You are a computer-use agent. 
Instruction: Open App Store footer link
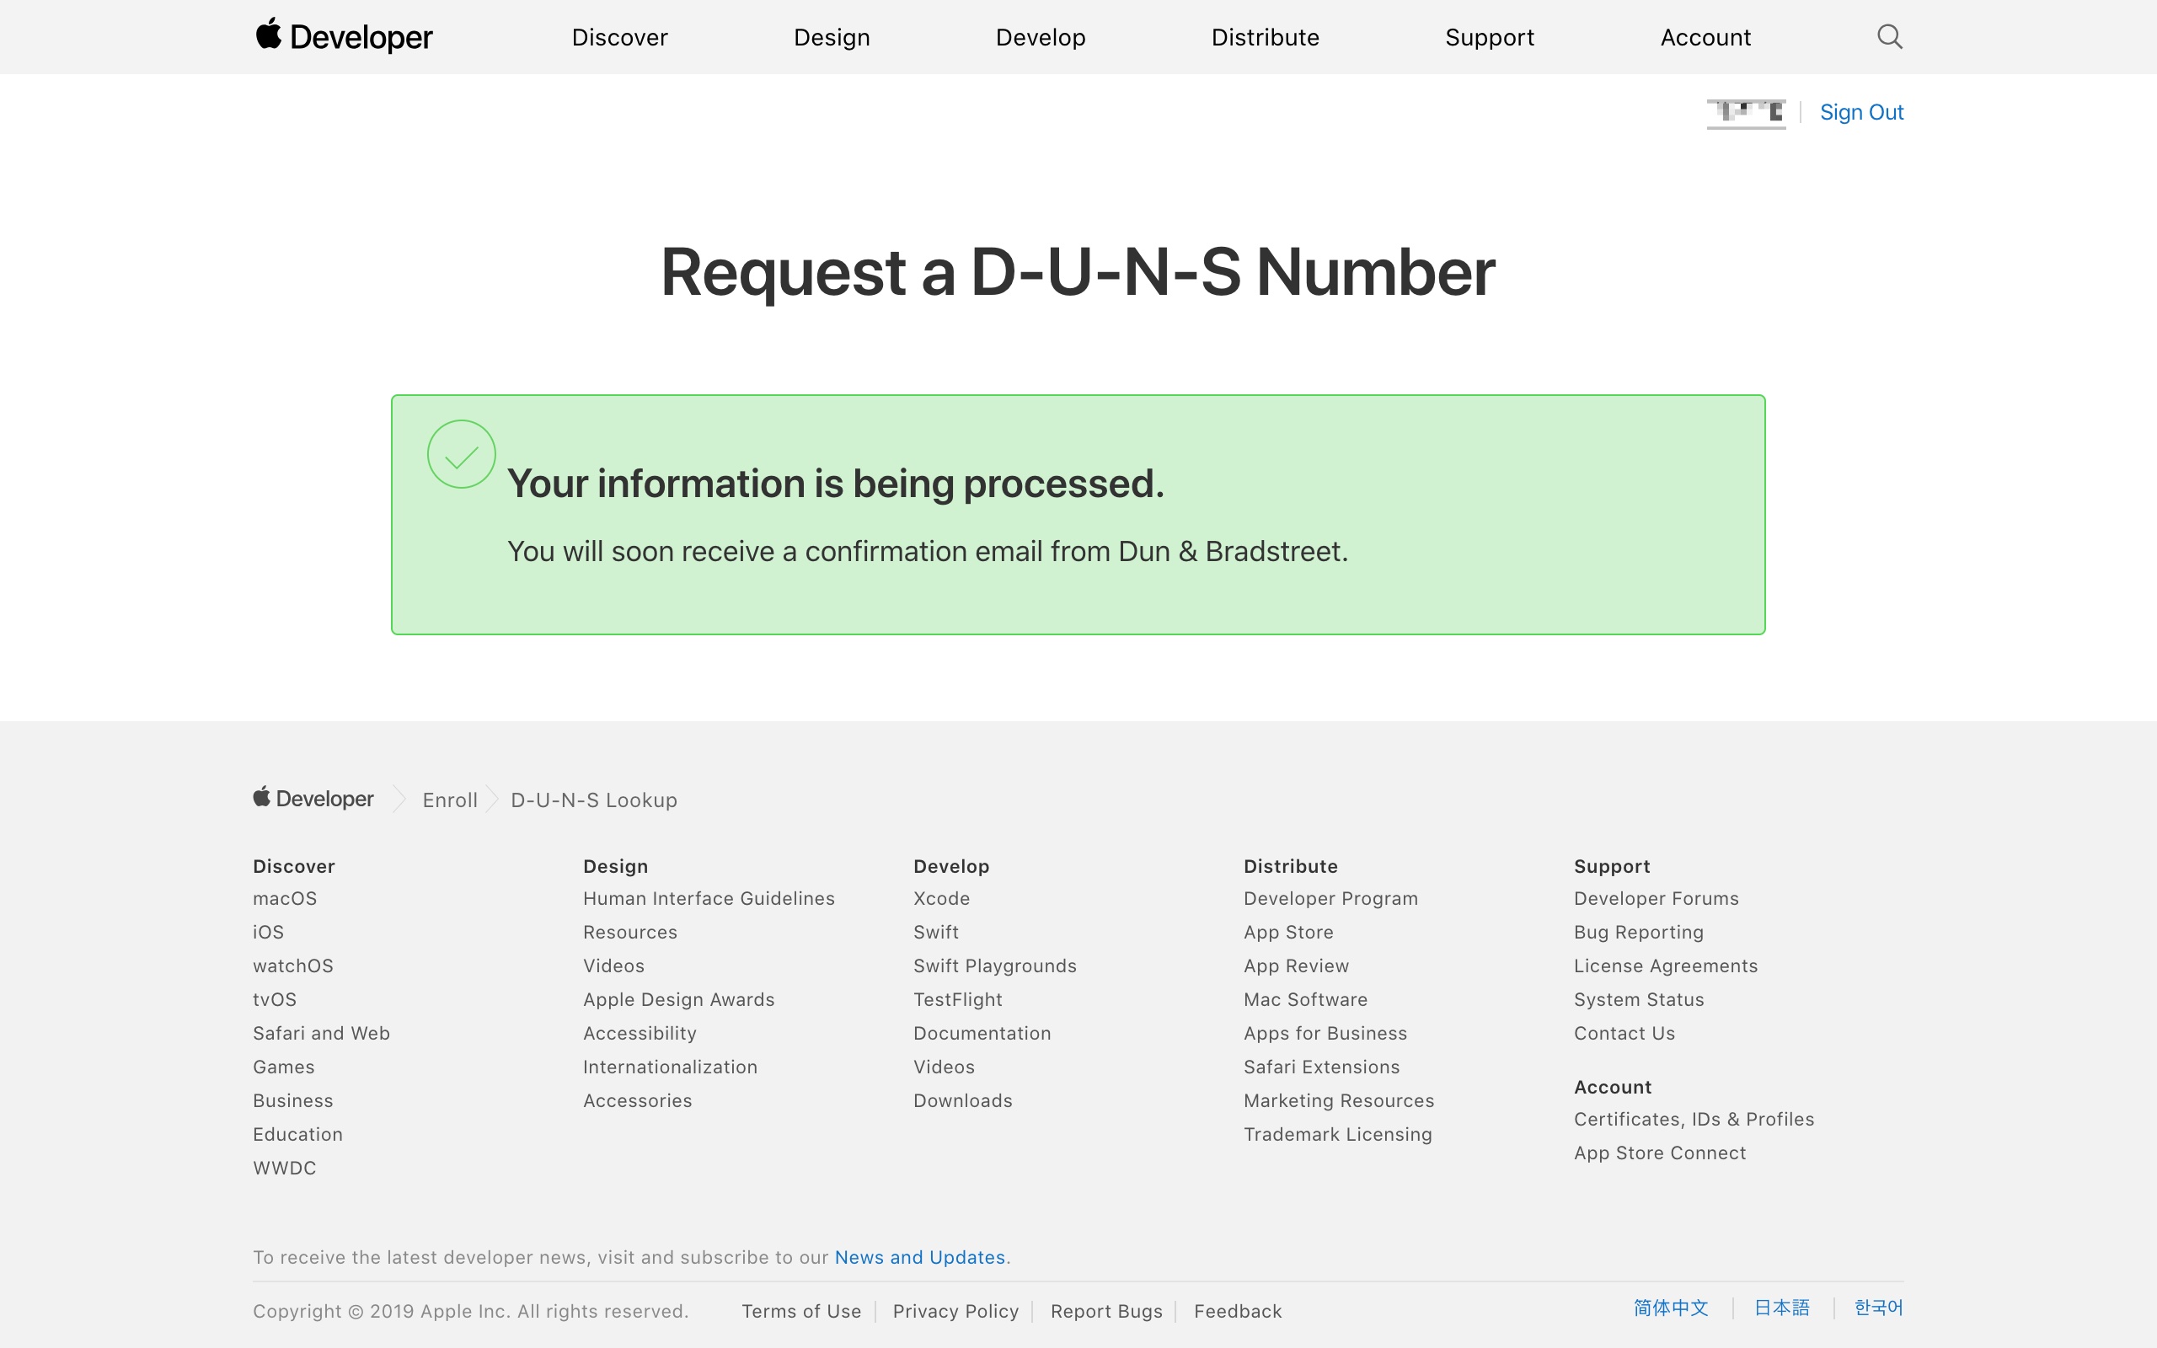tap(1289, 933)
